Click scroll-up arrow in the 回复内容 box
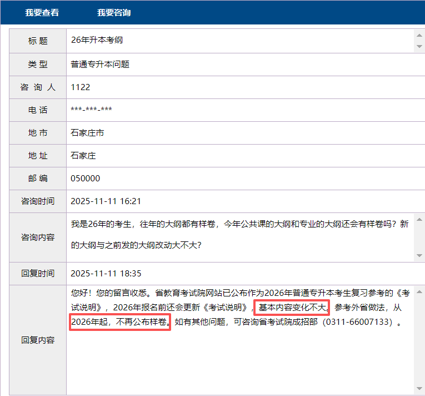 (x=419, y=291)
